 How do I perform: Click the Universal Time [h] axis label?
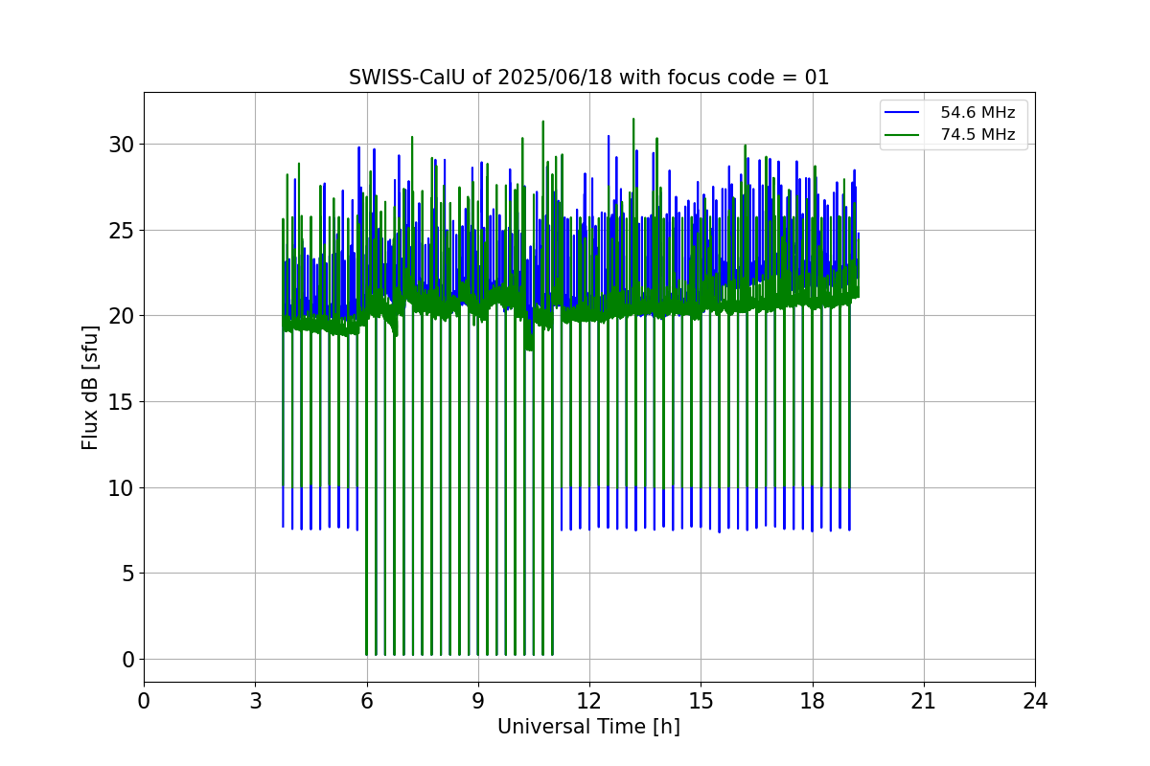[x=588, y=727]
